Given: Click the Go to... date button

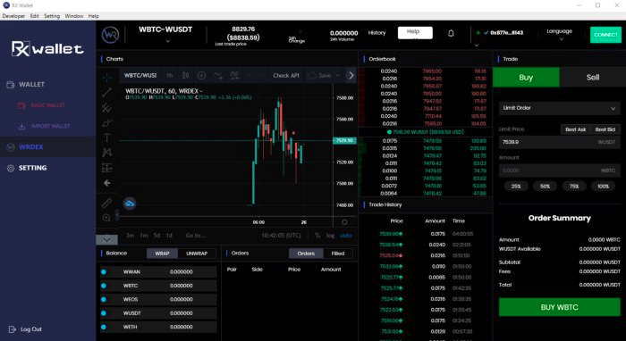Looking at the screenshot, I should (x=196, y=236).
